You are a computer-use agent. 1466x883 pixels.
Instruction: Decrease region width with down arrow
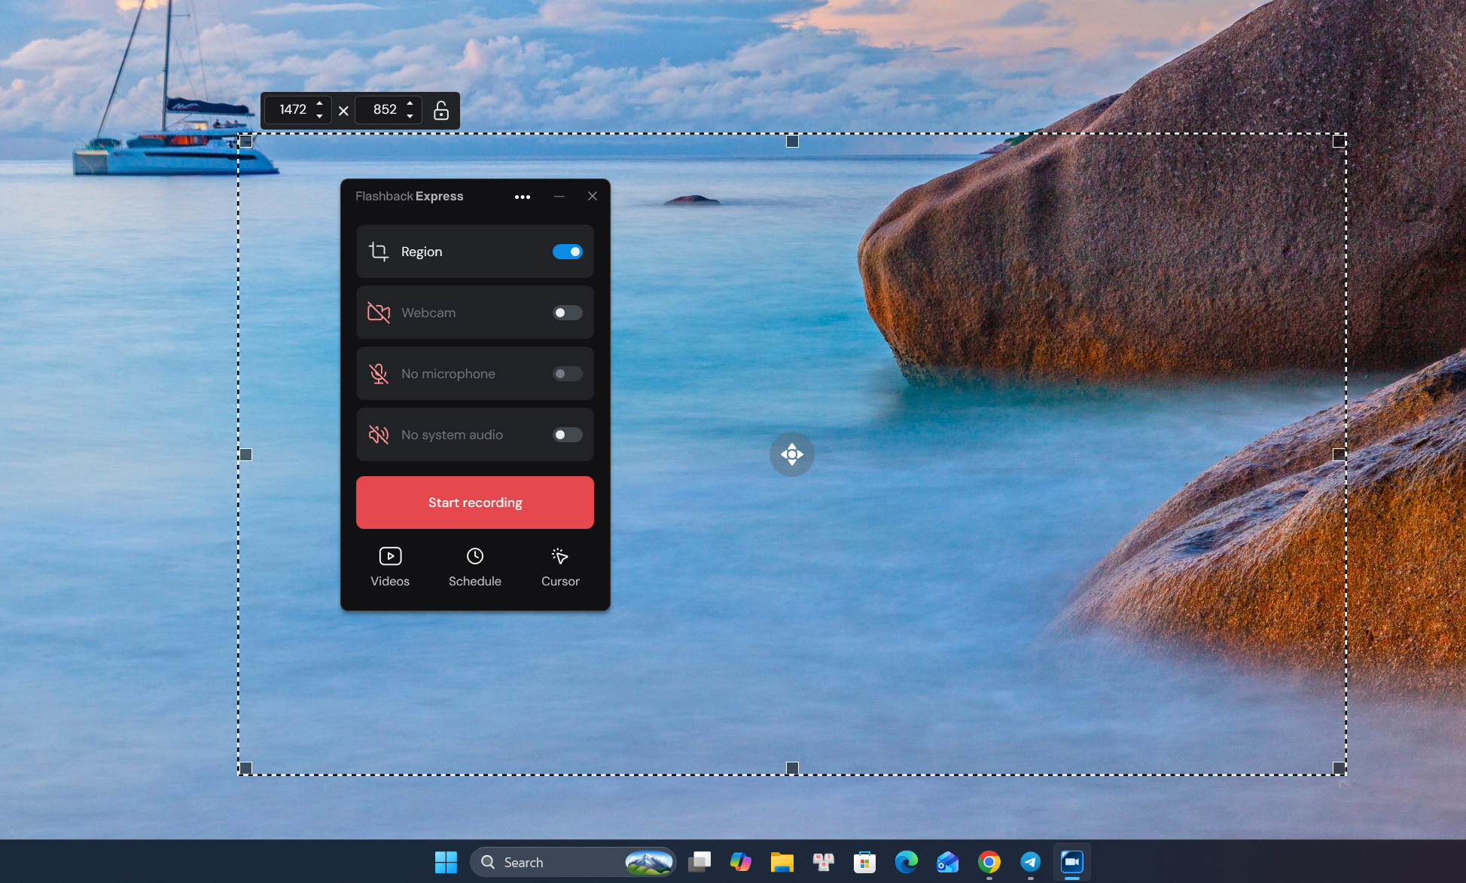click(320, 116)
